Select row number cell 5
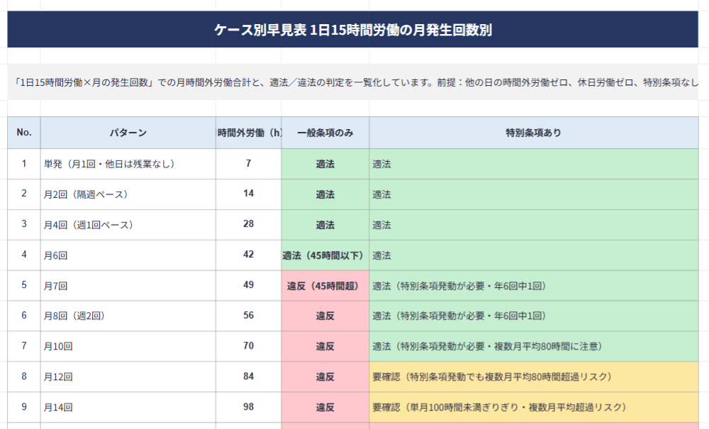Screen dimensions: 709x429 point(24,286)
